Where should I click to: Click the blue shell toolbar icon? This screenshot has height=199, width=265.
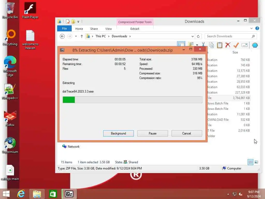[x=255, y=45]
